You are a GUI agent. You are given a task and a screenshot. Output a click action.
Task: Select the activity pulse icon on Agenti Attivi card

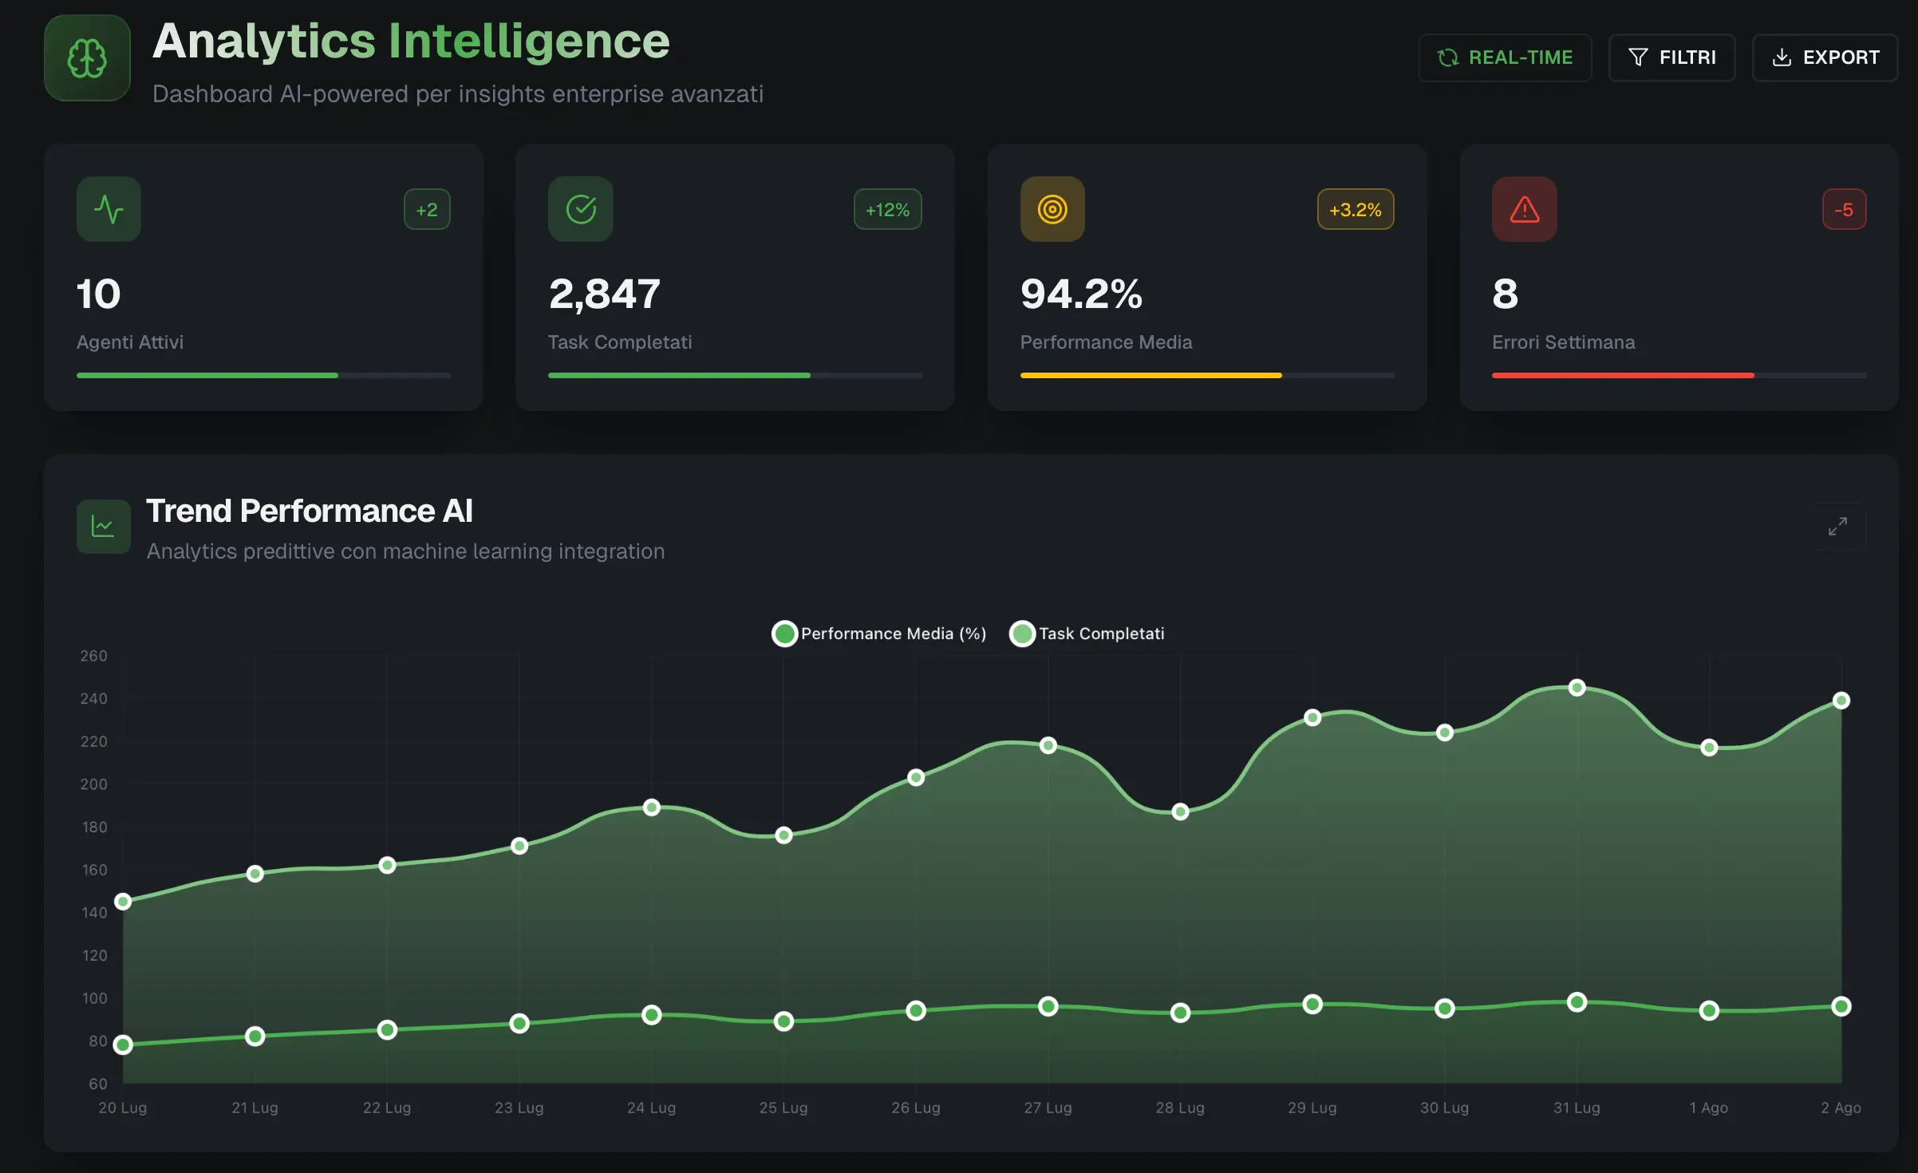[109, 209]
